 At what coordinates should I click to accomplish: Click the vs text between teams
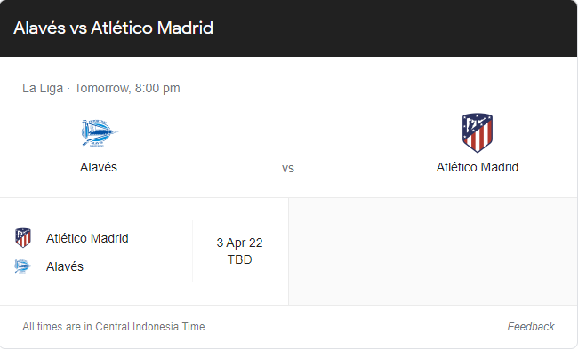click(288, 169)
